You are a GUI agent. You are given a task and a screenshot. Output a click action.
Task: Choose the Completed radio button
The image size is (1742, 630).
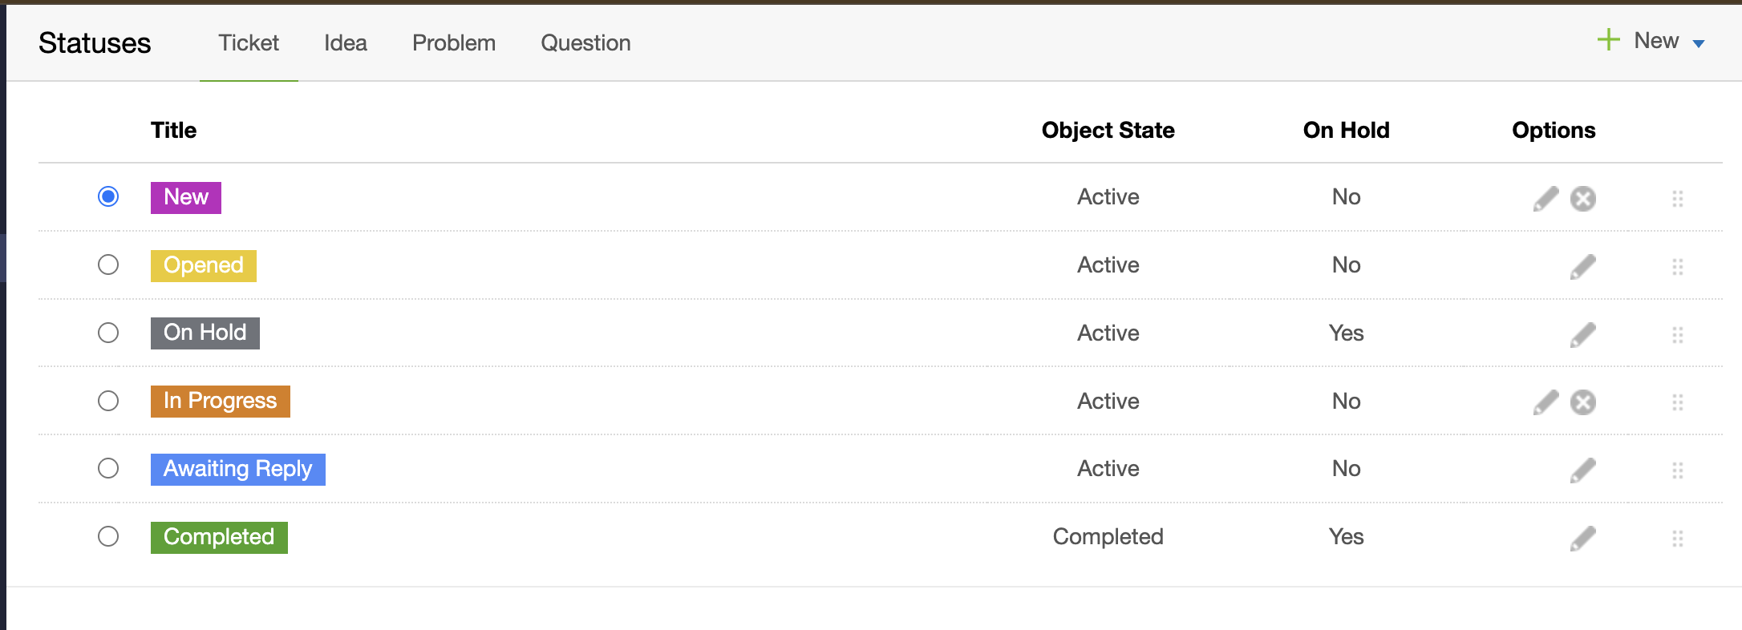tap(108, 536)
